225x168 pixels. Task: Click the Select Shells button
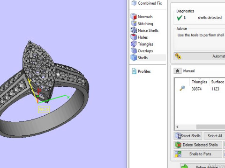pyautogui.click(x=188, y=136)
